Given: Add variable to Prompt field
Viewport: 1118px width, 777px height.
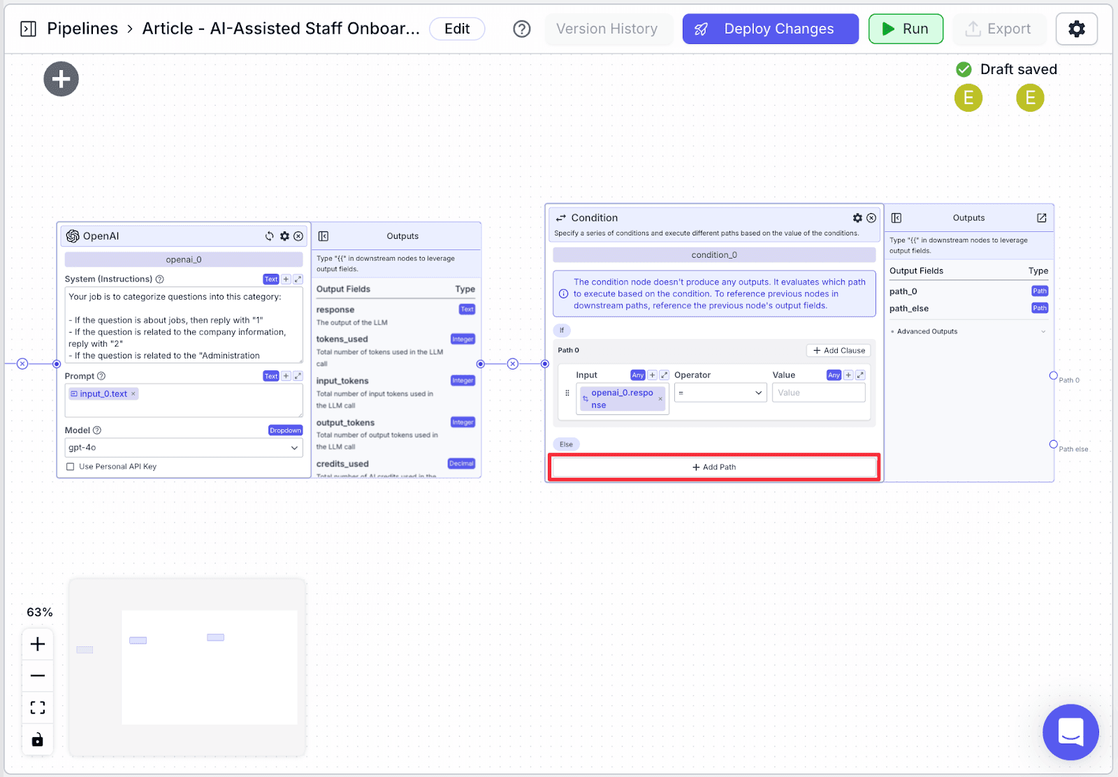Looking at the screenshot, I should click(x=286, y=376).
